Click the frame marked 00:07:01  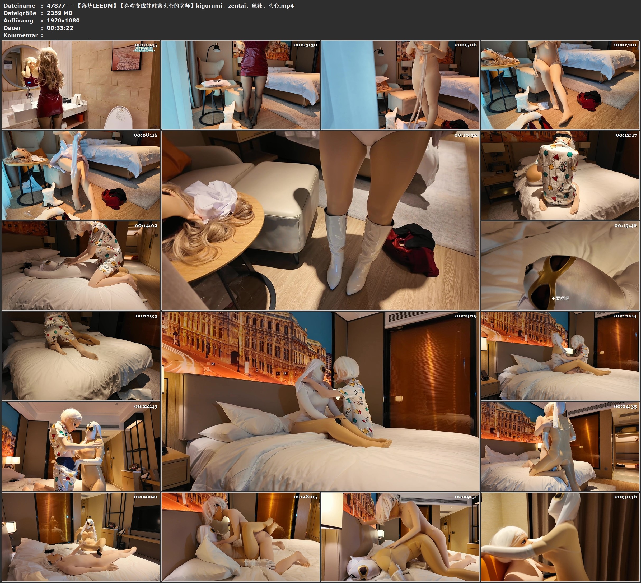[560, 85]
